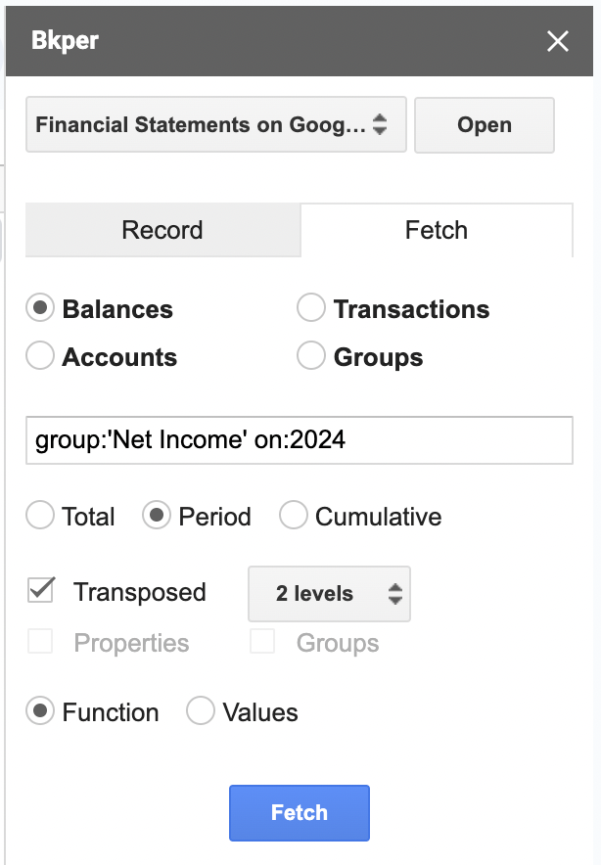Select the Balances radio button
The height and width of the screenshot is (865, 601).
coord(39,308)
